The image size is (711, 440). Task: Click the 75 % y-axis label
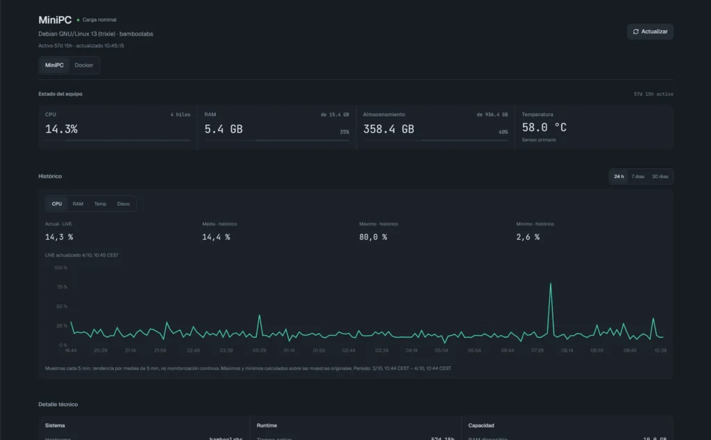[x=62, y=287]
